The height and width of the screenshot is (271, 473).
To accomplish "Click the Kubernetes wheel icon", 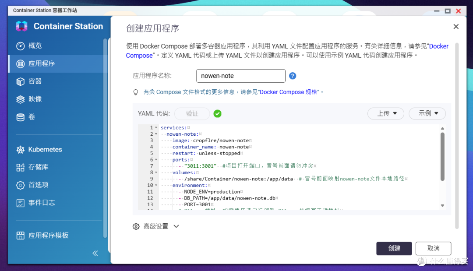I will coord(20,150).
